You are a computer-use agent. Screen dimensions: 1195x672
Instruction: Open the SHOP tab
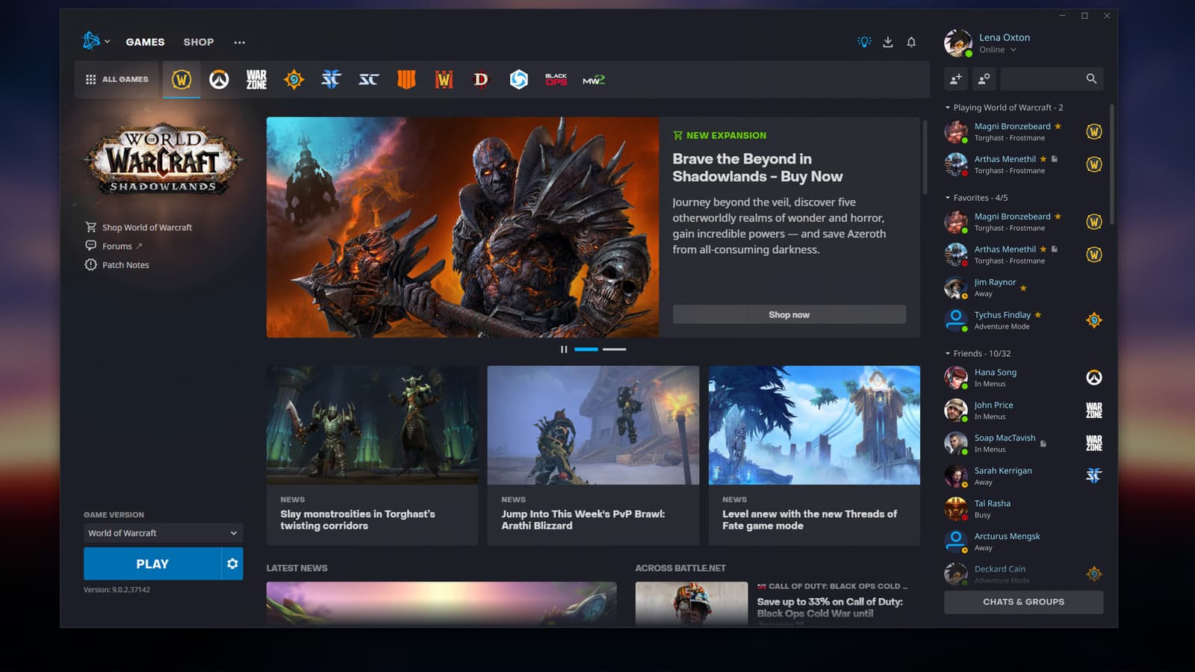click(x=199, y=42)
